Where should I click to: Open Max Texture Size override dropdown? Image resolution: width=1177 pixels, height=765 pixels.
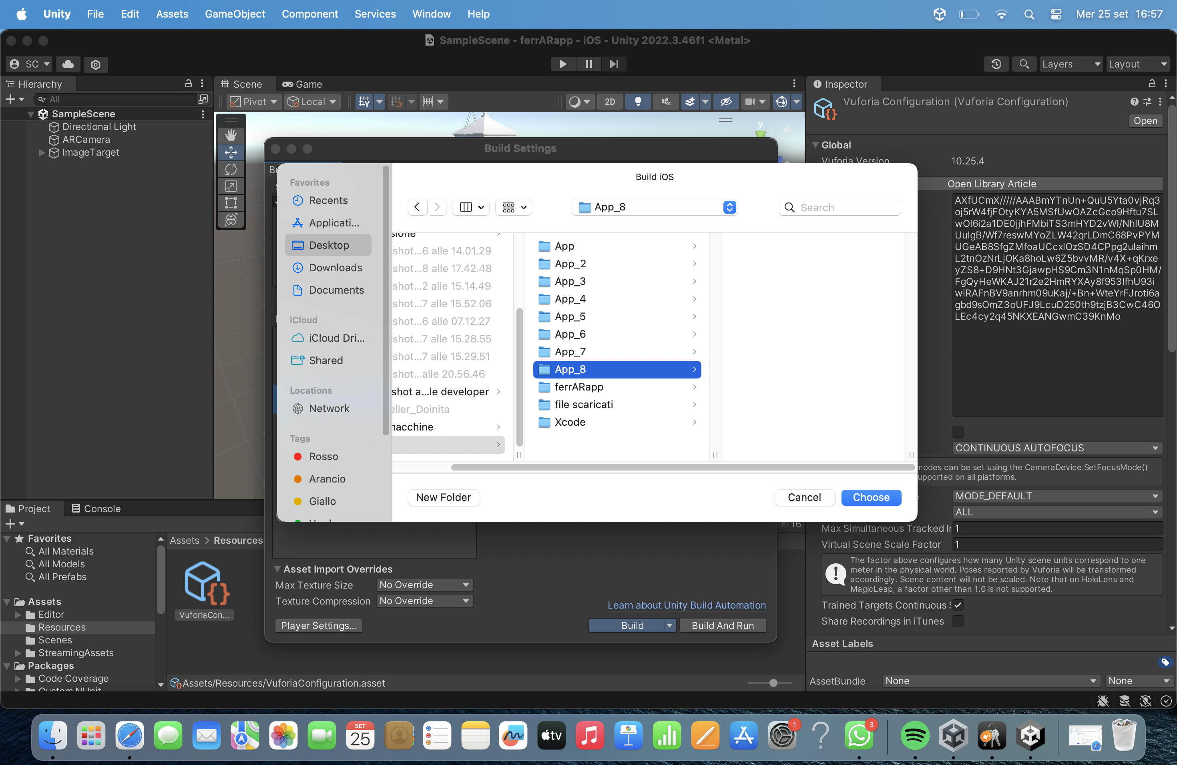pyautogui.click(x=424, y=585)
